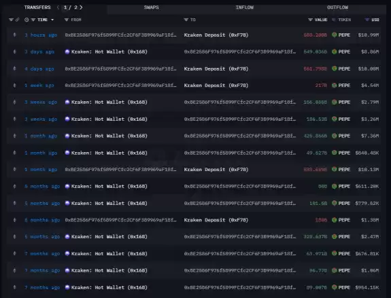This screenshot has width=391, height=298.
Task: Click the USD value $2.47M
Action: [x=370, y=237]
